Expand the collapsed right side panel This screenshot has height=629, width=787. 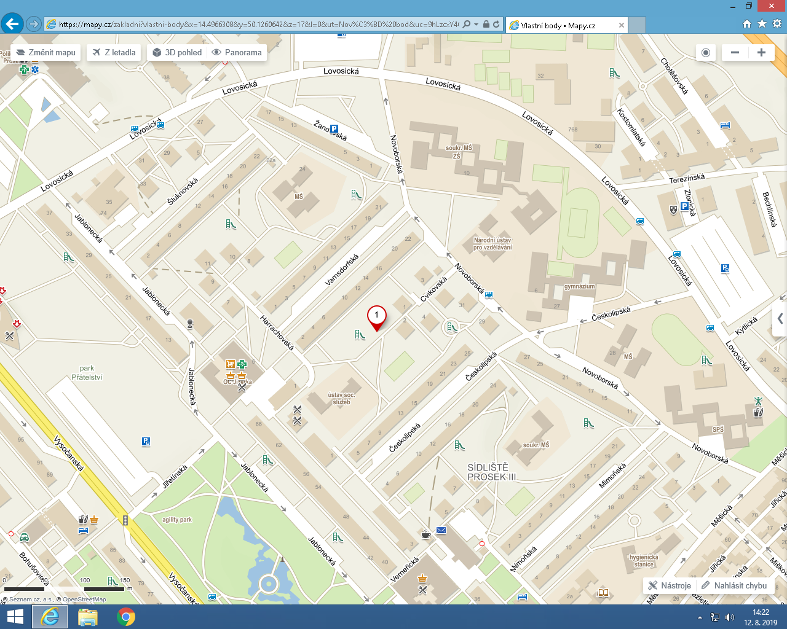click(x=780, y=318)
